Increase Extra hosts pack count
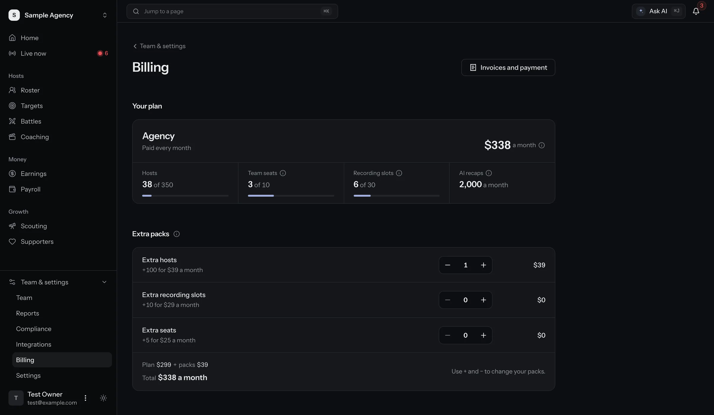Image resolution: width=714 pixels, height=415 pixels. (x=483, y=265)
